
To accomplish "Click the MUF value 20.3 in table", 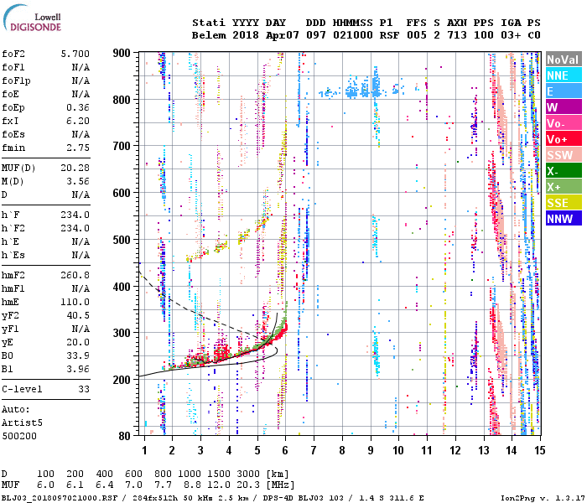I will [x=248, y=485].
